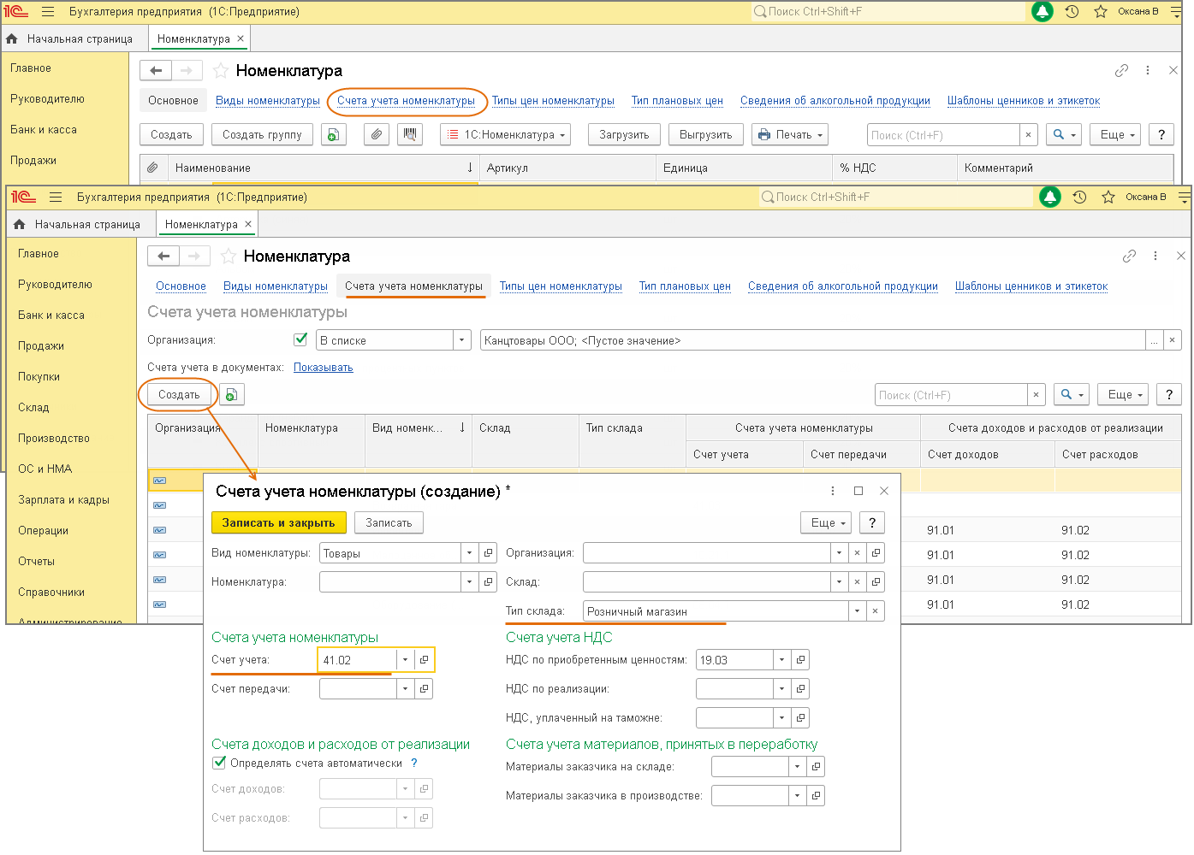Open Печать dropdown in back window
This screenshot has height=855, width=1194.
coord(791,135)
